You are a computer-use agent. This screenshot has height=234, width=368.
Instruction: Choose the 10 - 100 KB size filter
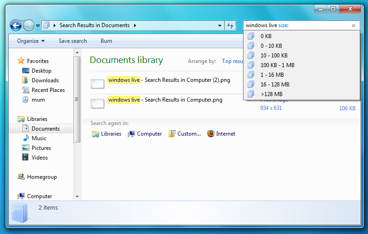301,55
